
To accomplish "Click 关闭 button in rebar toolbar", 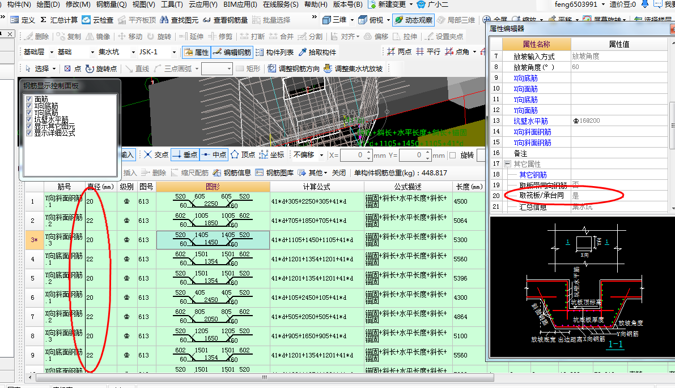I will point(339,173).
